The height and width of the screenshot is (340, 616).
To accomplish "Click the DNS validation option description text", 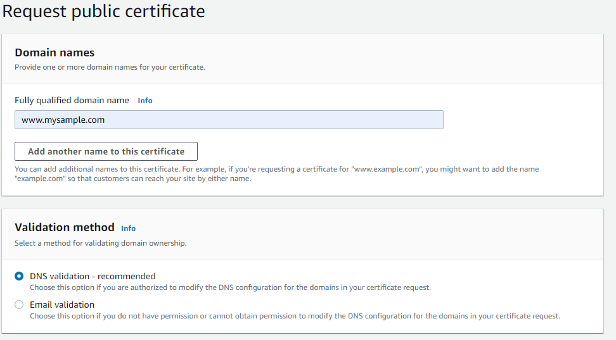I will 230,287.
